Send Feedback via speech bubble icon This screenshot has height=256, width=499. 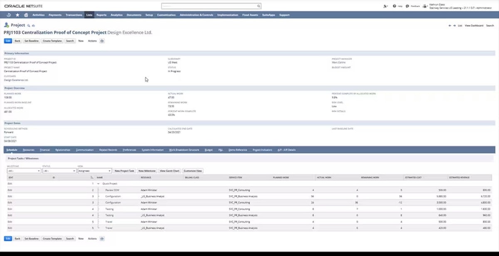408,6
